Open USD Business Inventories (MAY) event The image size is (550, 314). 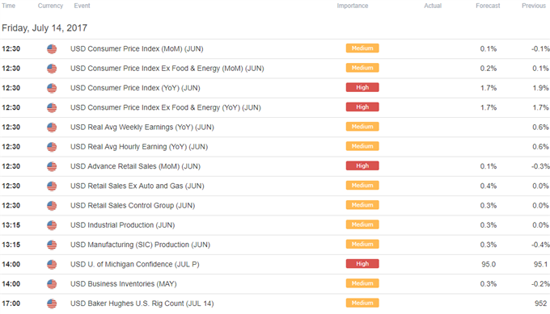point(124,284)
